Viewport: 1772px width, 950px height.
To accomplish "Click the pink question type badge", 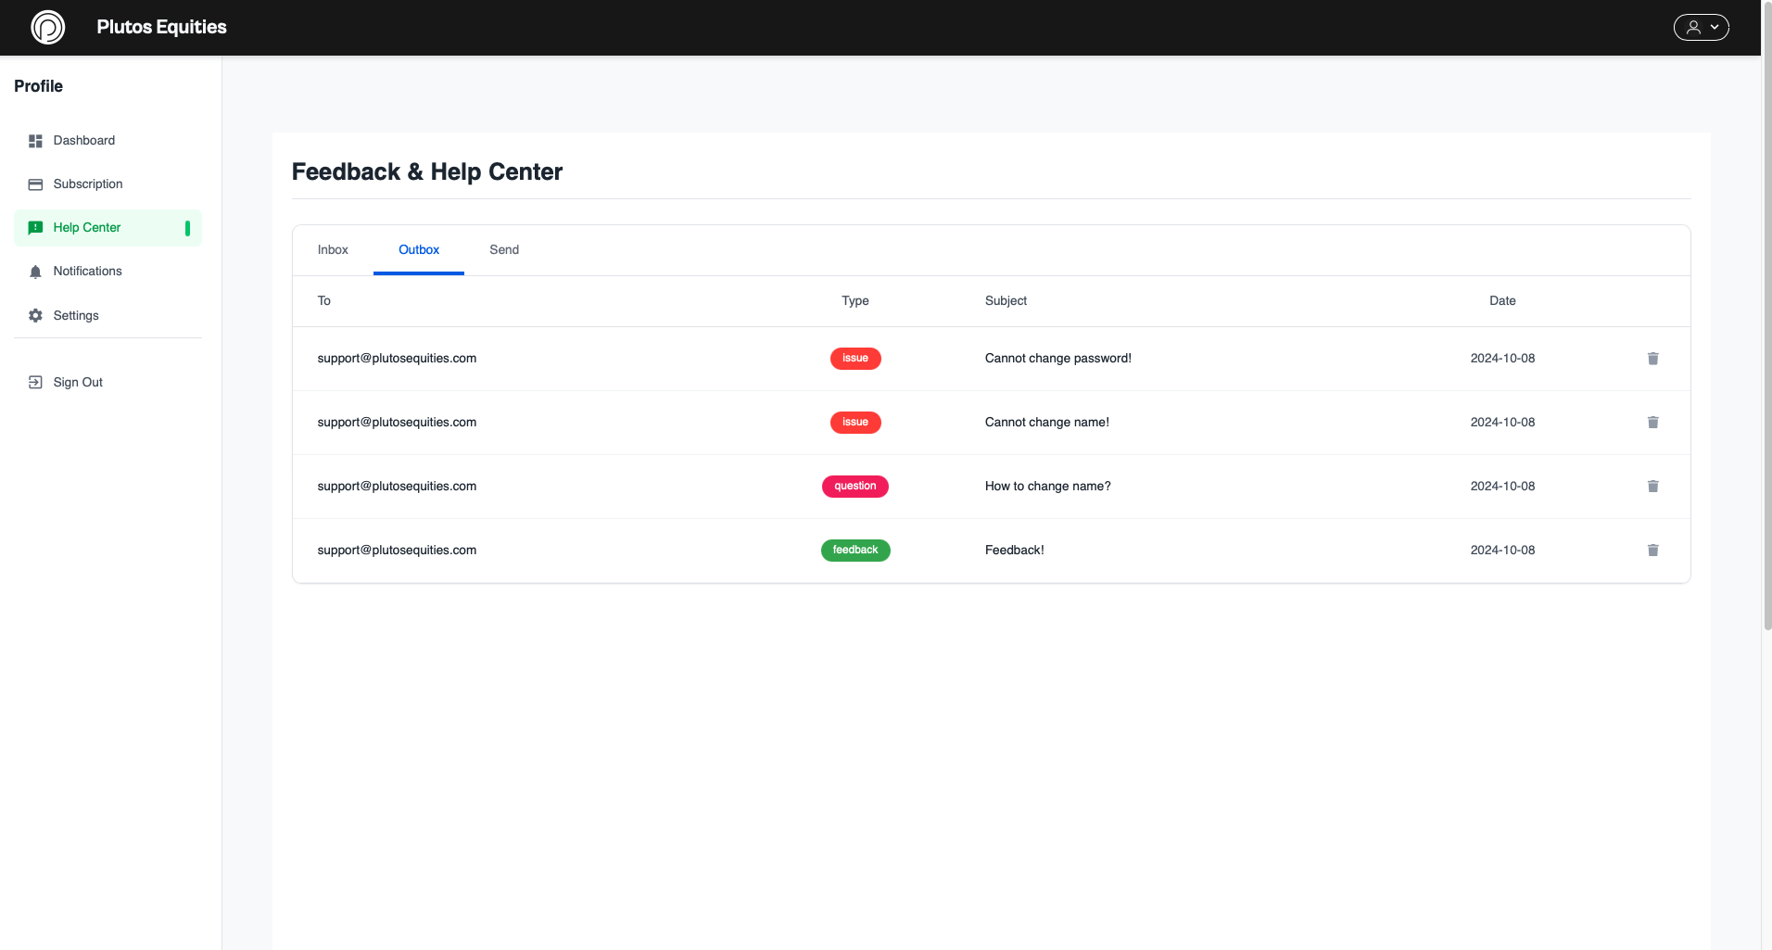I will [x=854, y=487].
